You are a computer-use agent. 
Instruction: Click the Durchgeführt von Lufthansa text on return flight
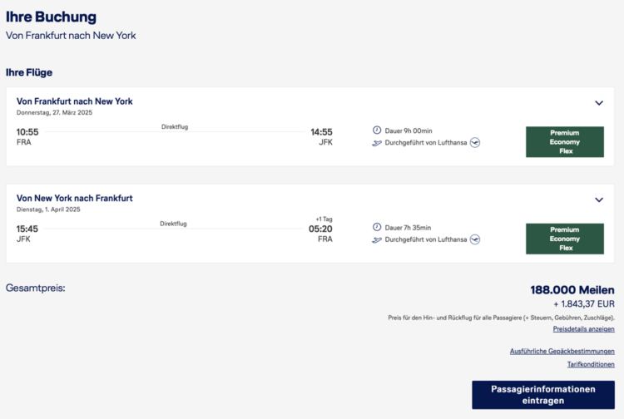(426, 239)
